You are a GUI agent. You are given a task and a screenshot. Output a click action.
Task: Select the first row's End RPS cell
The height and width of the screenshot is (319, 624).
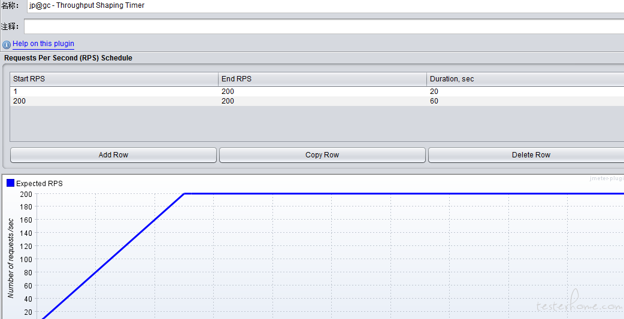322,92
